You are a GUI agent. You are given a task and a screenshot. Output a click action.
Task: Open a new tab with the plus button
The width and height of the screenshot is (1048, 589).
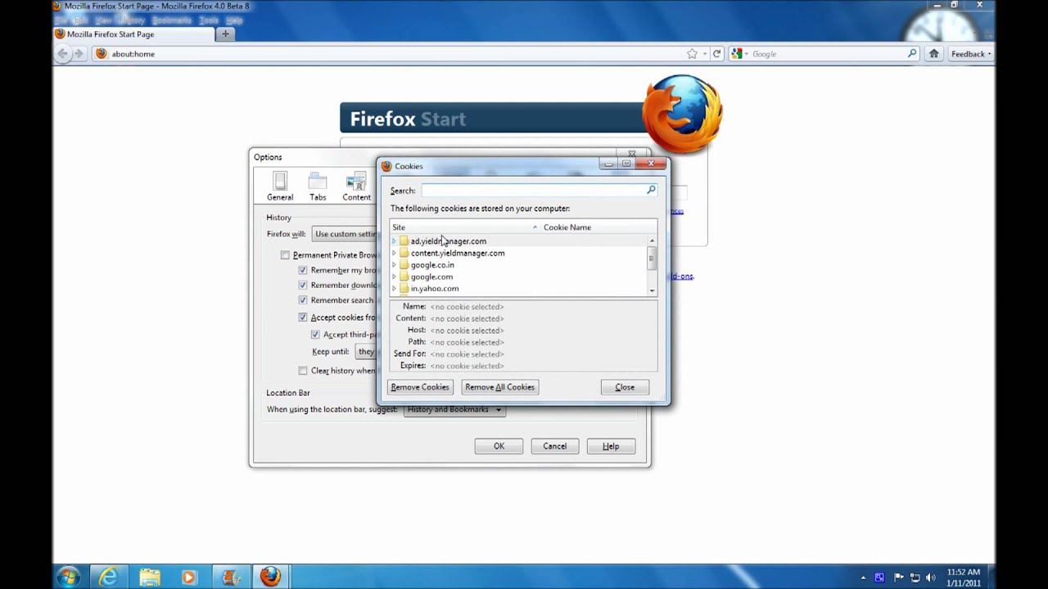coord(225,34)
